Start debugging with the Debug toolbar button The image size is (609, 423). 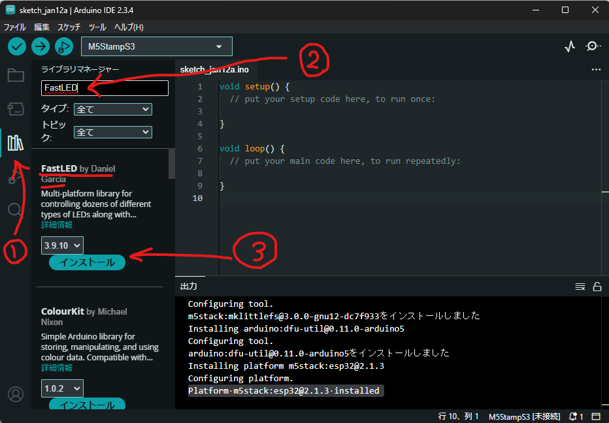63,46
